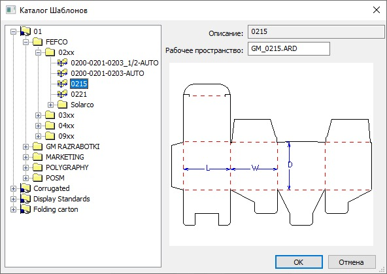Select the 0200-0201-0203-AUTO tree item
This screenshot has width=387, height=274.
(x=107, y=73)
